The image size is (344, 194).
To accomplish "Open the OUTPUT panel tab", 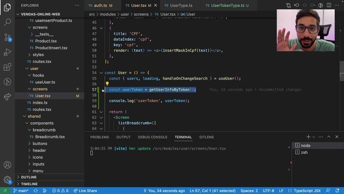I will pyautogui.click(x=123, y=137).
